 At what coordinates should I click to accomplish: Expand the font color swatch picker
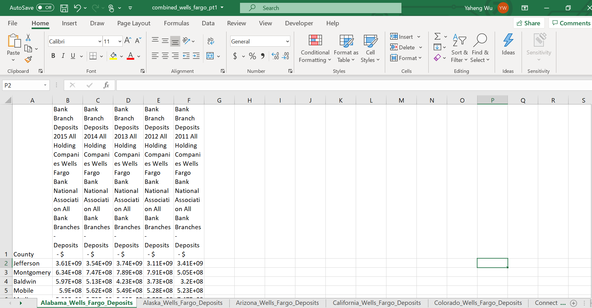[139, 56]
